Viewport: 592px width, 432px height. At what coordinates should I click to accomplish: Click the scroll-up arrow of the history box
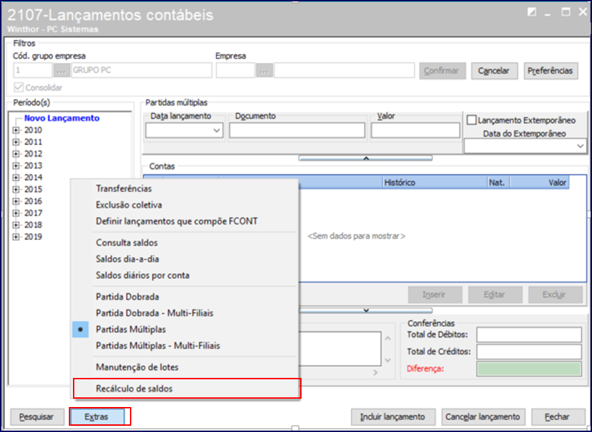click(x=388, y=338)
